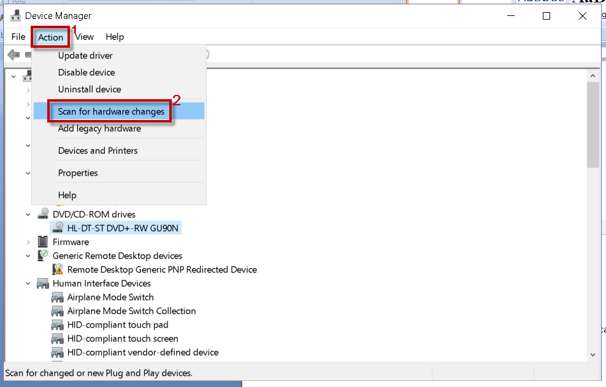Click the vertical scrollbar's down arrow
Image resolution: width=606 pixels, height=387 pixels.
click(593, 354)
